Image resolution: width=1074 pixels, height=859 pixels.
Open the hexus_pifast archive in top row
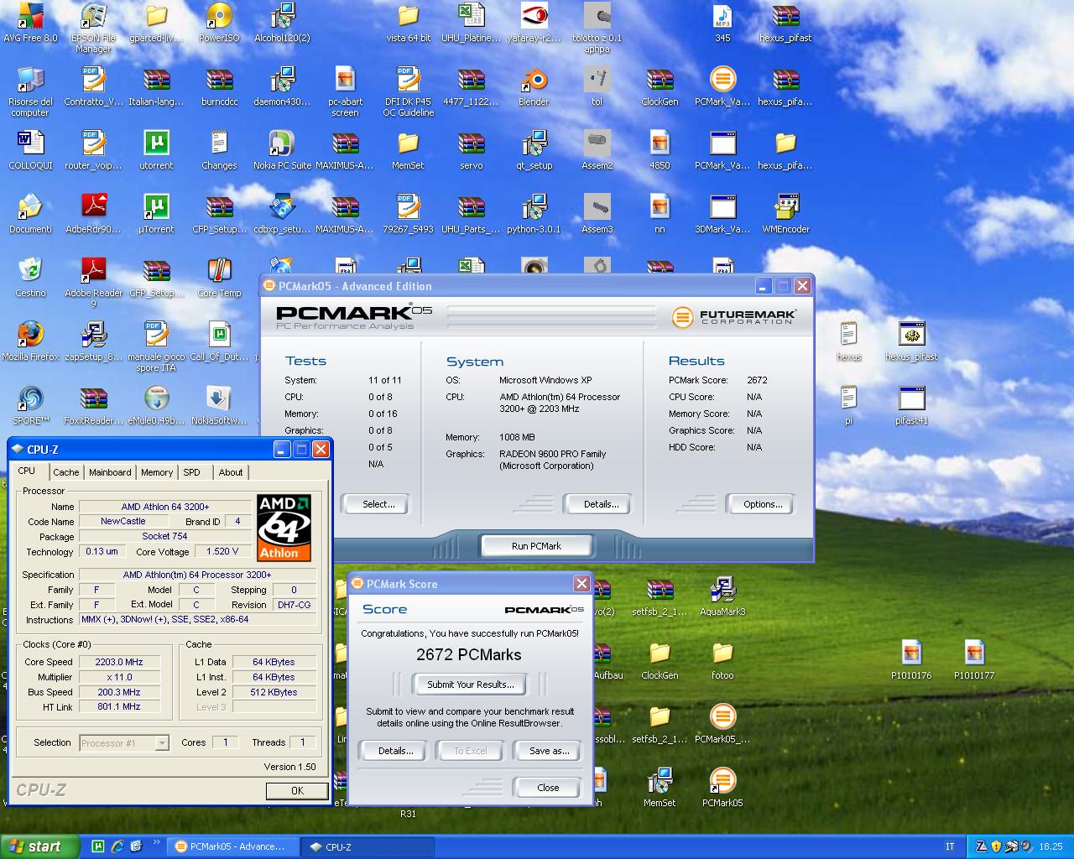tap(785, 23)
